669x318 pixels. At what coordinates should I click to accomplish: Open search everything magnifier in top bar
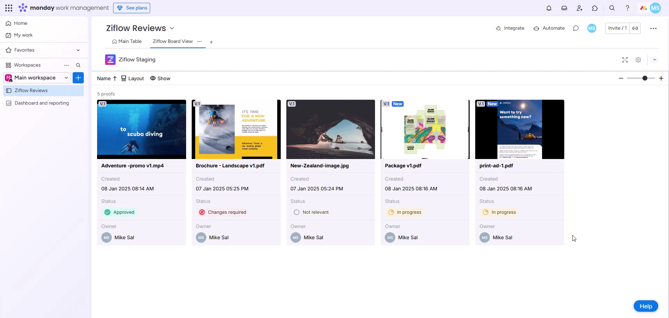click(612, 8)
